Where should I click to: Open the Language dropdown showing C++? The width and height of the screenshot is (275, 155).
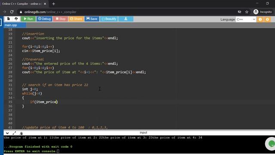click(x=246, y=19)
